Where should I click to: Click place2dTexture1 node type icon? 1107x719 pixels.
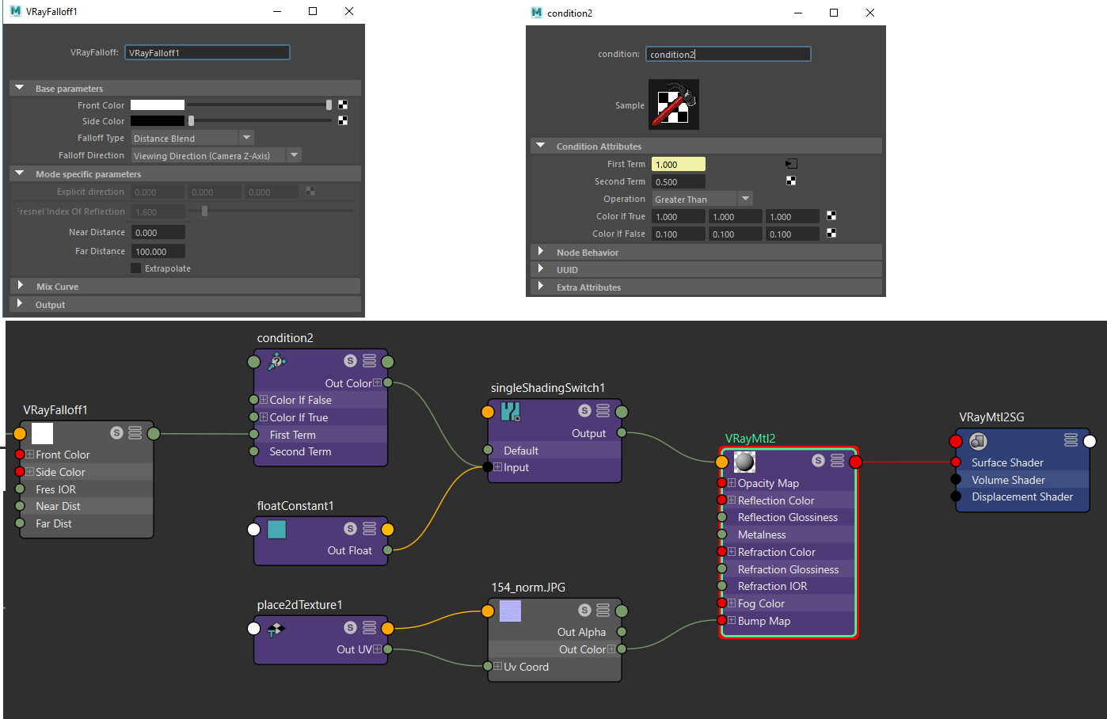tap(276, 629)
